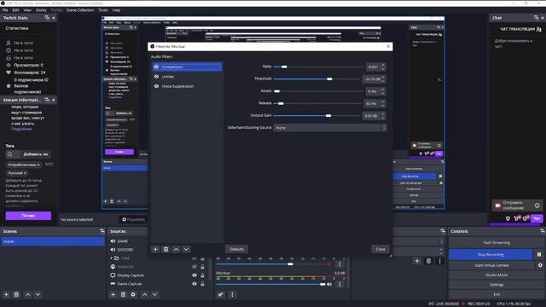Undock the Twitch Stats panel

click(x=47, y=18)
